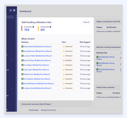Click member icon beside Cuc Bayer
This screenshot has height=118, width=127.
pyautogui.click(x=22, y=65)
